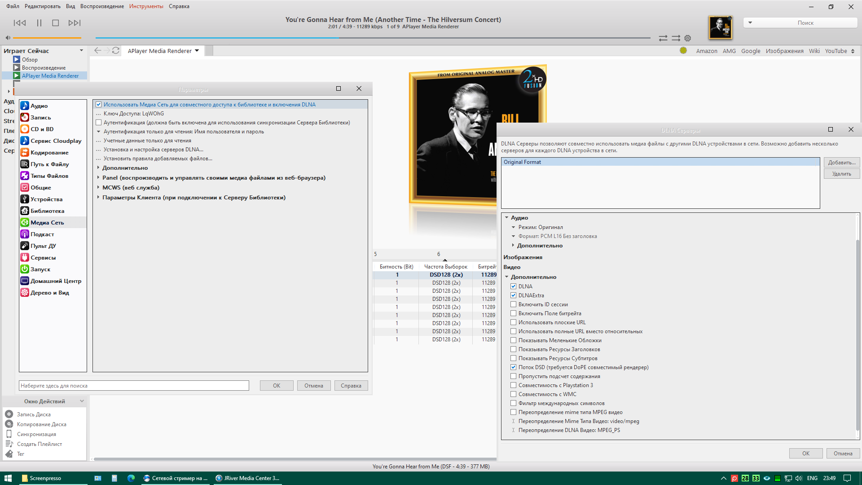Enable Совместимость с Playstation 3
The height and width of the screenshot is (485, 862).
point(513,385)
